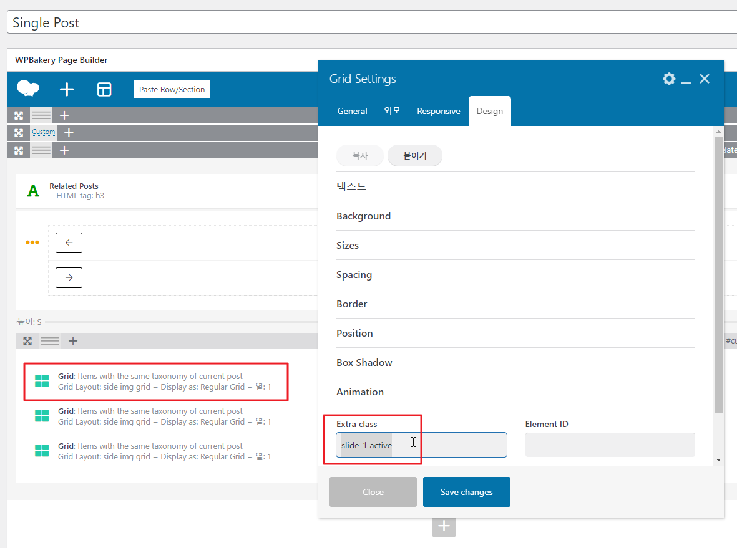Click move handle icon in third row

pos(19,150)
